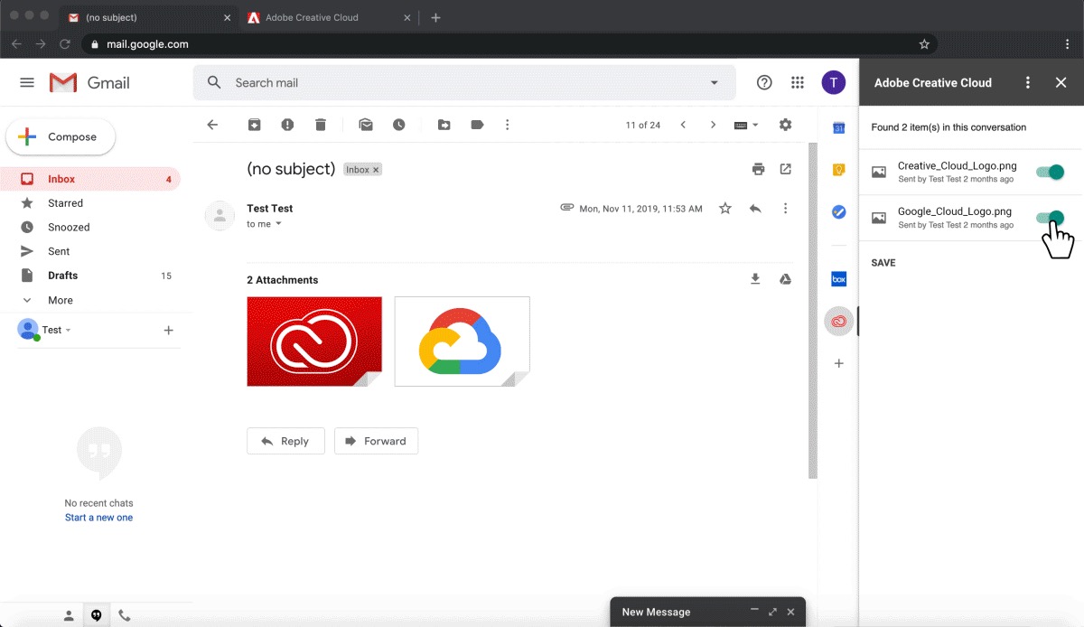Open the Starred folder
Image resolution: width=1084 pixels, height=627 pixels.
[65, 203]
